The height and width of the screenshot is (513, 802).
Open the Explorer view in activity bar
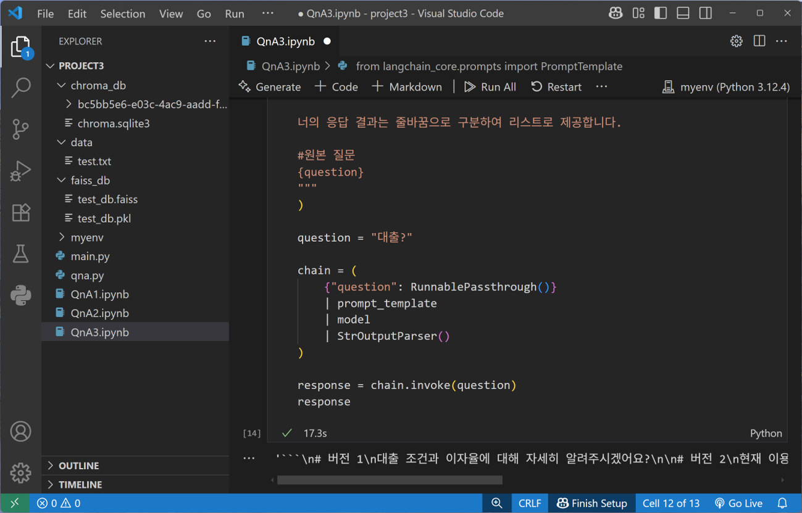pos(20,47)
